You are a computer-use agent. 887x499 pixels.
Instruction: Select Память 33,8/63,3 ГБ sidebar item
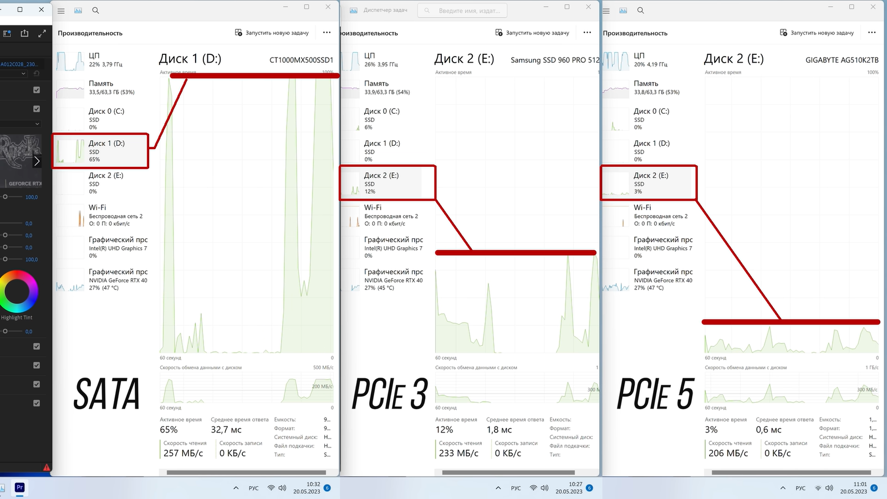pyautogui.click(x=649, y=88)
